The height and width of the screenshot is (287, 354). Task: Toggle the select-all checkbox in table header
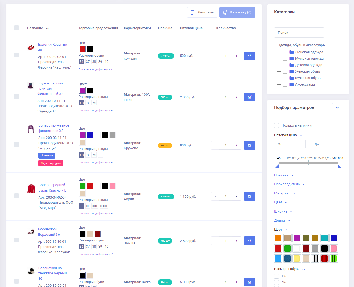pos(16,28)
